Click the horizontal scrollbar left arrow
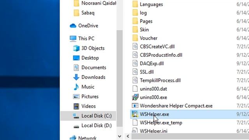 [x=128, y=136]
